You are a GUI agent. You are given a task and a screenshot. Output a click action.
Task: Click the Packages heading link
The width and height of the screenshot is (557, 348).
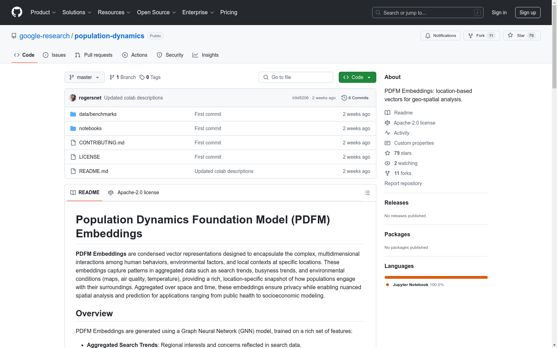point(397,234)
